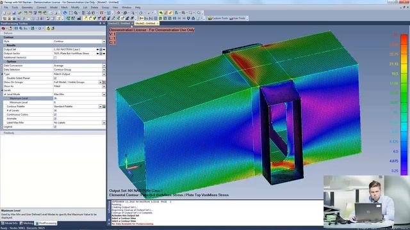Toggle Continuous Colors checkbox

(x=55, y=114)
